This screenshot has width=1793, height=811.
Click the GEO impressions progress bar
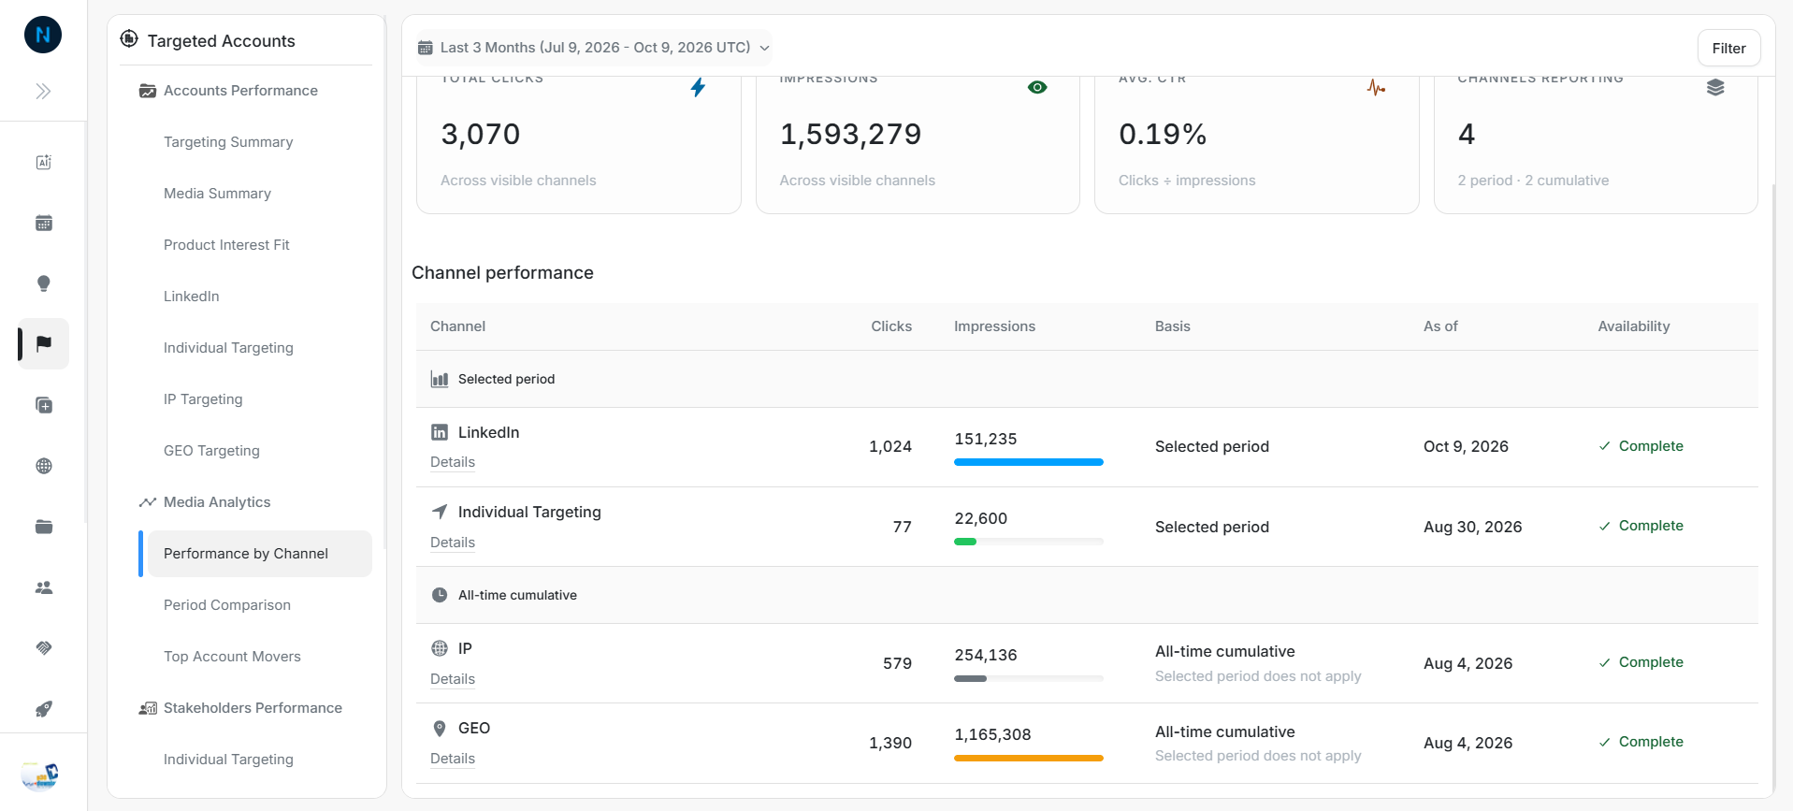click(x=1029, y=758)
